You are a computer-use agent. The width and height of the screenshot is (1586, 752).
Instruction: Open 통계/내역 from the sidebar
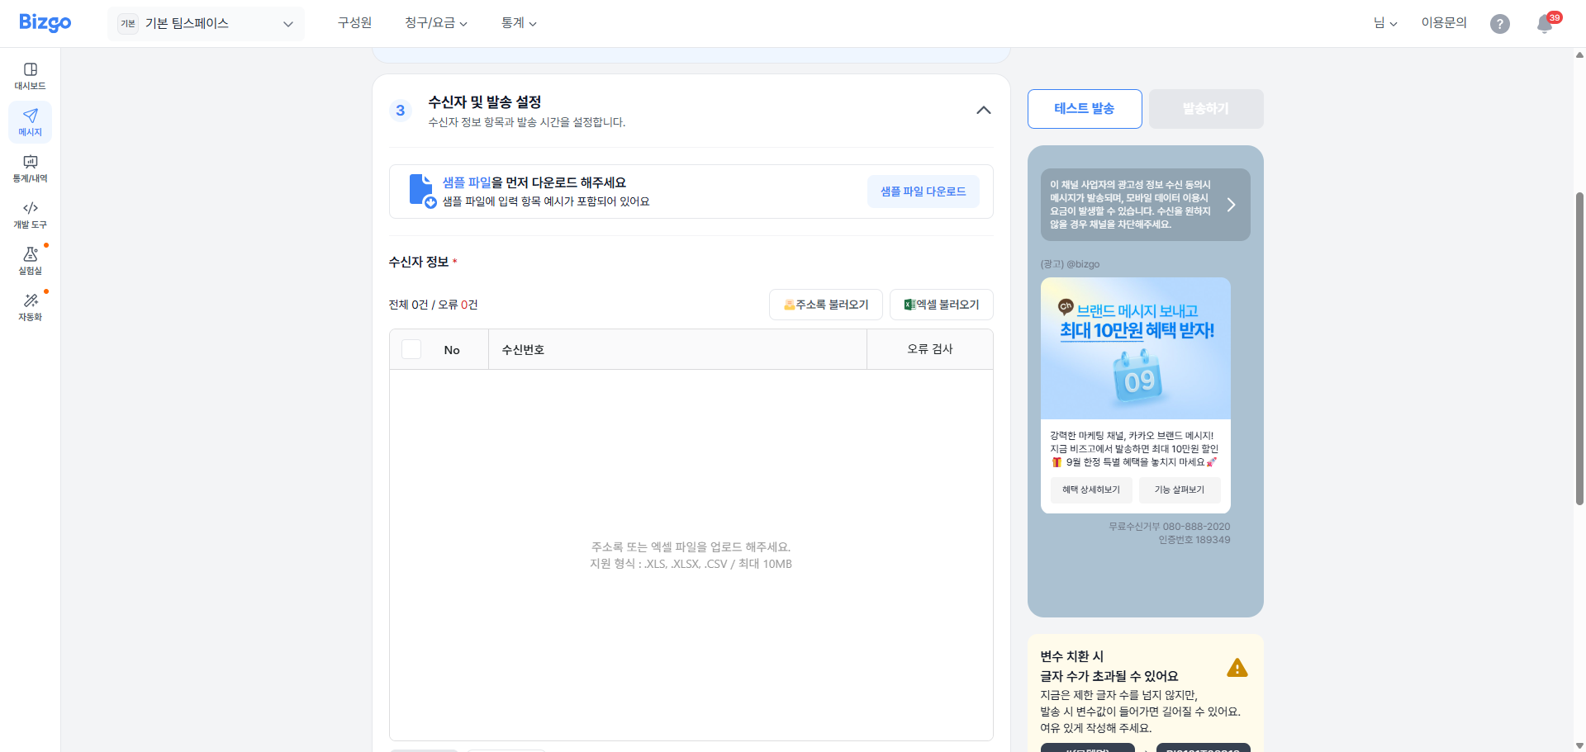[x=30, y=168]
